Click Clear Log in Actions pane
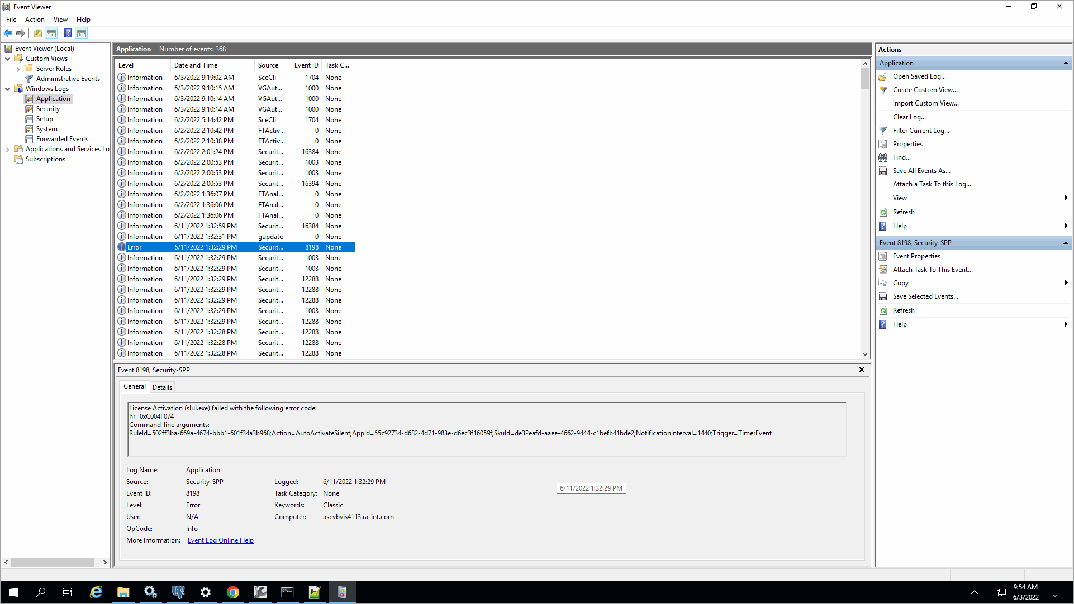This screenshot has width=1074, height=604. [909, 117]
